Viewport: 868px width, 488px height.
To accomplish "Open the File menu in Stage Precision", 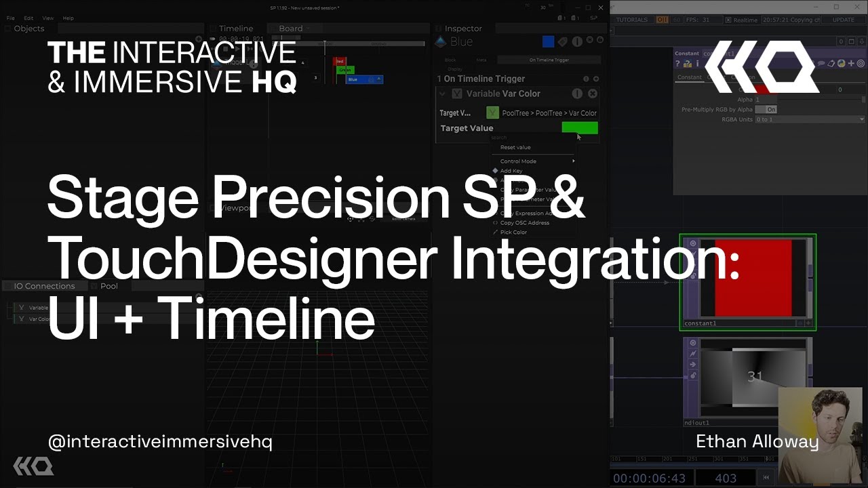I will tap(10, 18).
